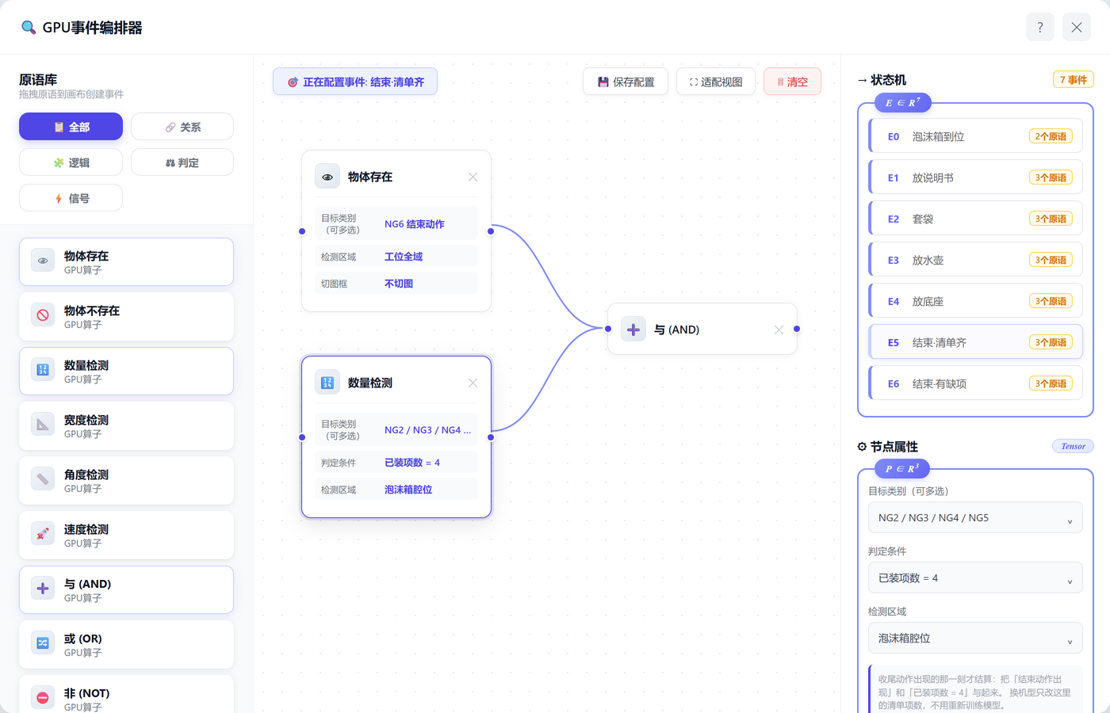The width and height of the screenshot is (1110, 713).
Task: Click the eye icon of 物体存在 primitive
Action: click(x=43, y=260)
